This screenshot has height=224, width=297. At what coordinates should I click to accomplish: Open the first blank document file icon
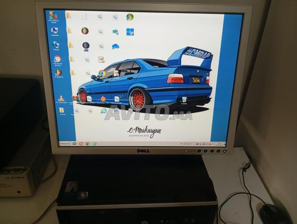pyautogui.click(x=84, y=16)
